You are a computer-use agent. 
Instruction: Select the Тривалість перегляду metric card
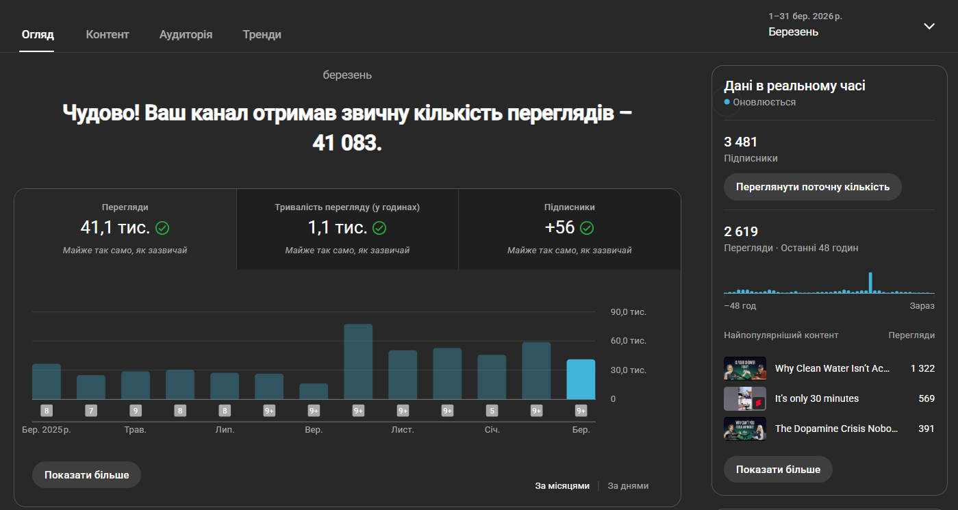[347, 229]
